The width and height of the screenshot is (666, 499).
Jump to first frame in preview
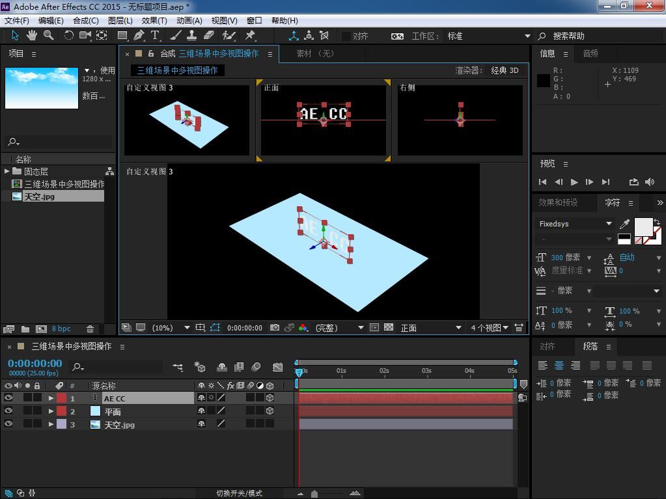[542, 182]
